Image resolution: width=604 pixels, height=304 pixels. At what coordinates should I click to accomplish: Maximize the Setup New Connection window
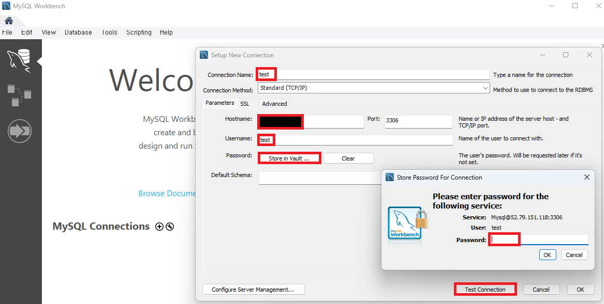point(566,55)
